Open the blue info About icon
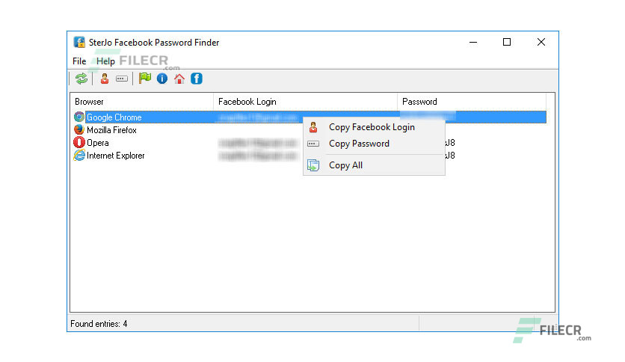Viewport: 625px width, 362px height. (x=161, y=79)
